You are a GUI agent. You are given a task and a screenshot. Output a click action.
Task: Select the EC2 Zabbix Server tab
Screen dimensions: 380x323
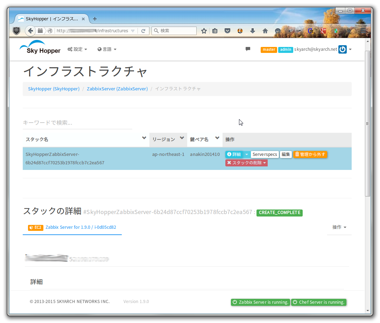(72, 227)
